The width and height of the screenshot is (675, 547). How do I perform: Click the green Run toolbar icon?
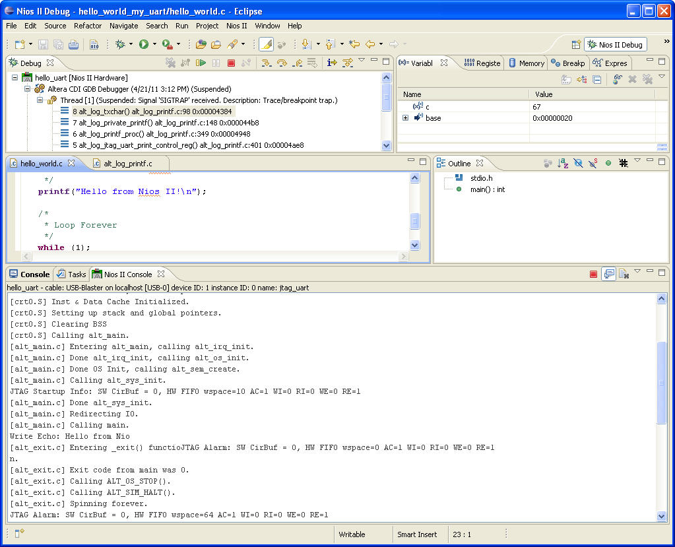tap(143, 44)
